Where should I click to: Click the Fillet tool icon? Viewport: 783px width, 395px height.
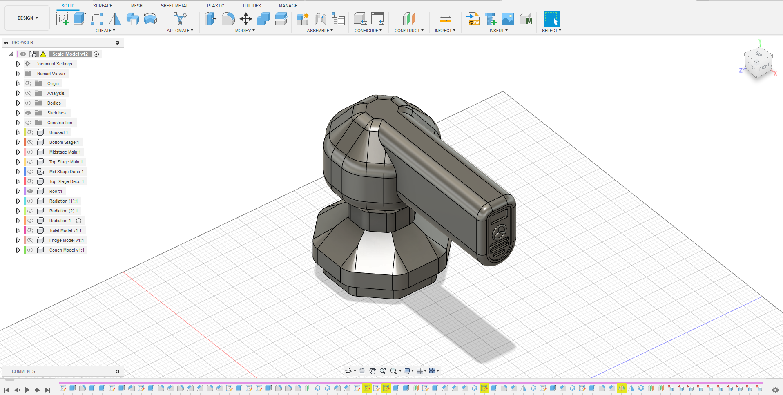[x=228, y=19]
